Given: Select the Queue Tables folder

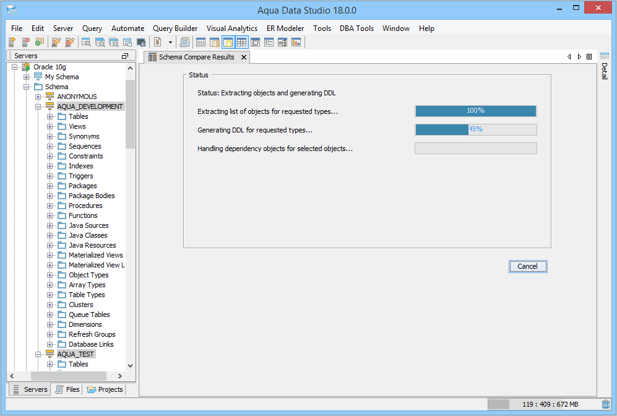Looking at the screenshot, I should point(89,314).
